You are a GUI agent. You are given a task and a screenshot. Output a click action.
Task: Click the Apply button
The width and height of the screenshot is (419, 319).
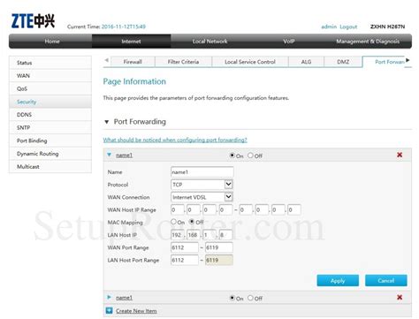click(x=338, y=280)
